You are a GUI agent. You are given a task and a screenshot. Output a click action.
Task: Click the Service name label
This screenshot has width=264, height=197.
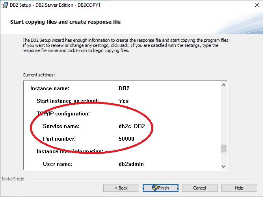click(x=61, y=126)
